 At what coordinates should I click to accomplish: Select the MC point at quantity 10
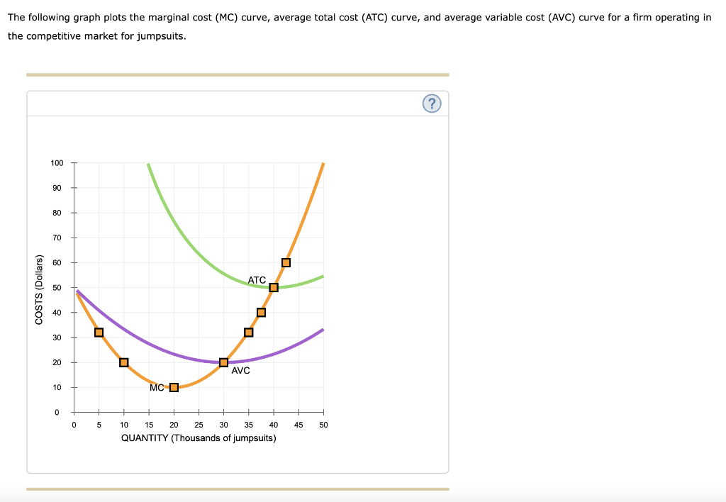(123, 362)
